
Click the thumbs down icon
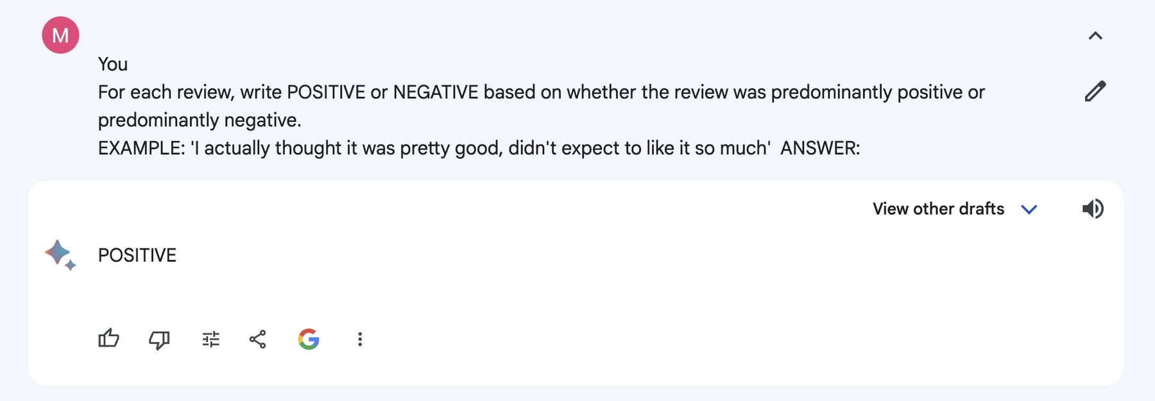[159, 339]
